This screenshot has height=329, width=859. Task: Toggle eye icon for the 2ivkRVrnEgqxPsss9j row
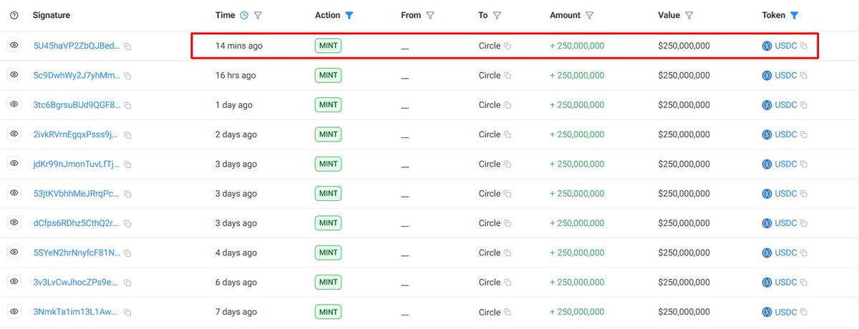point(14,134)
